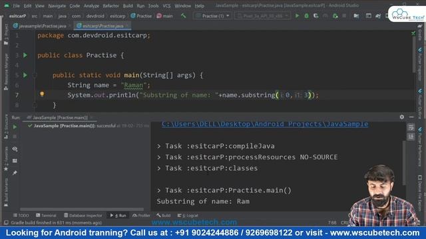Open the C:\Users\DELL\Desktop path link
Image resolution: width=426 pixels, height=239 pixels.
point(265,124)
